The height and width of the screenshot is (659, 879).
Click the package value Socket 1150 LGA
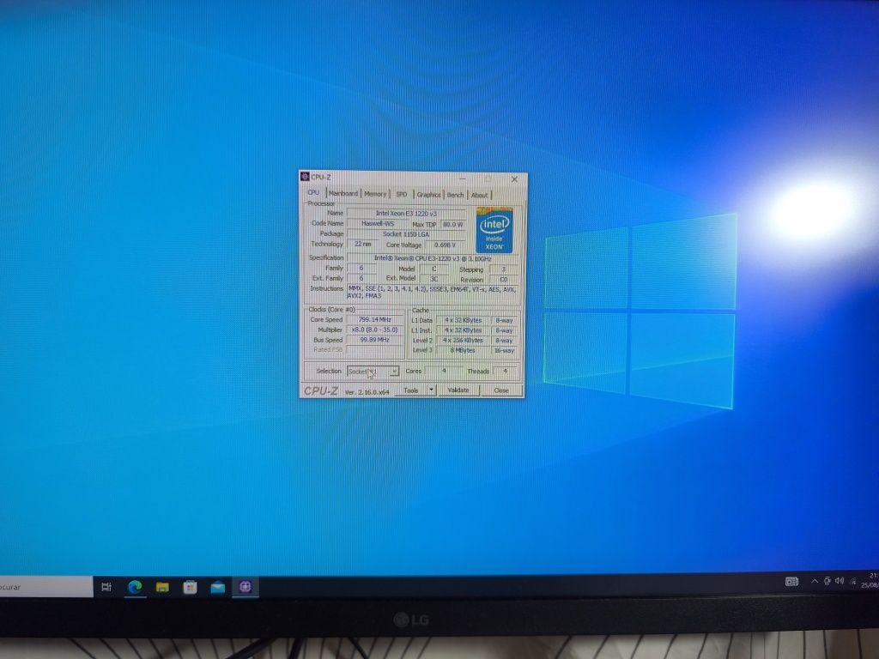tap(406, 233)
